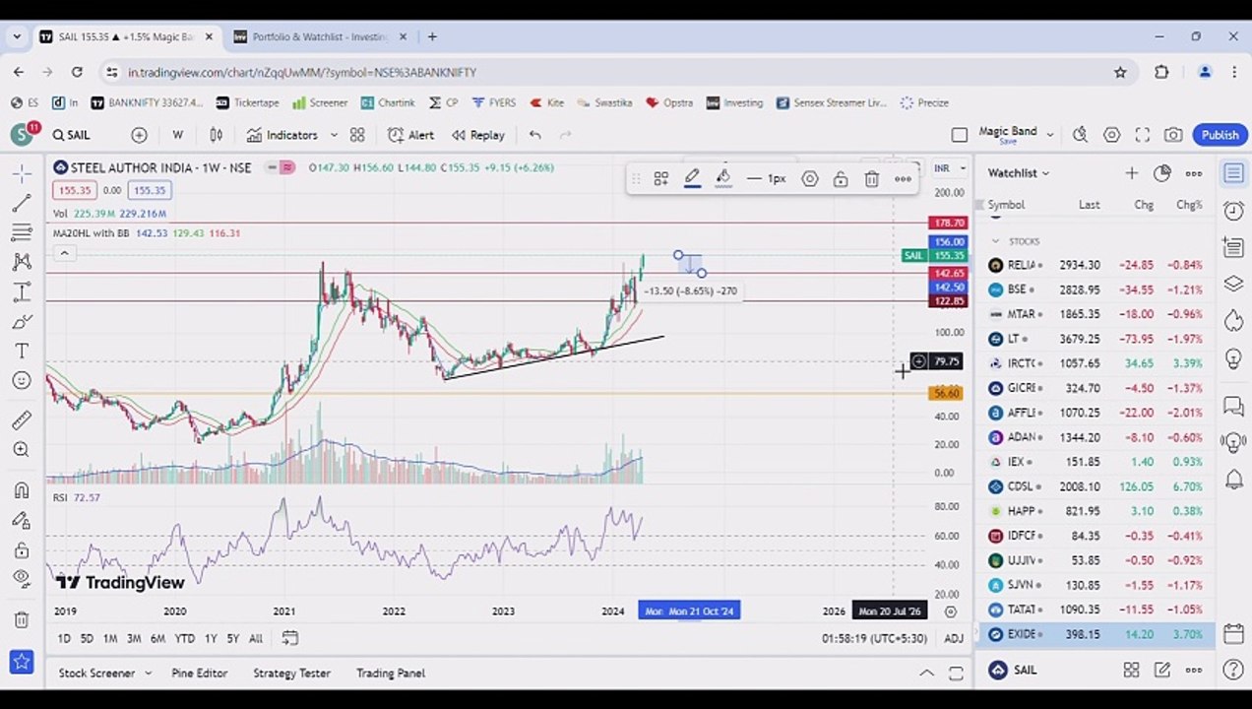Open the candlestick chart style menu
Image resolution: width=1252 pixels, height=709 pixels.
[216, 135]
